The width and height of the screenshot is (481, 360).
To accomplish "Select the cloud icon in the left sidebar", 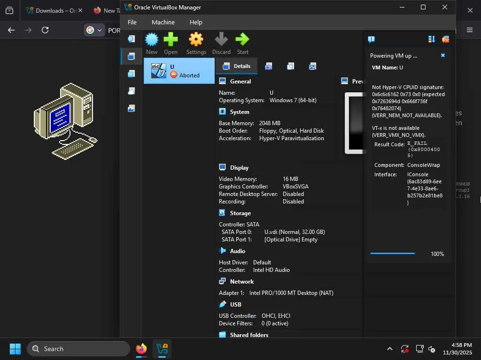I will (132, 91).
